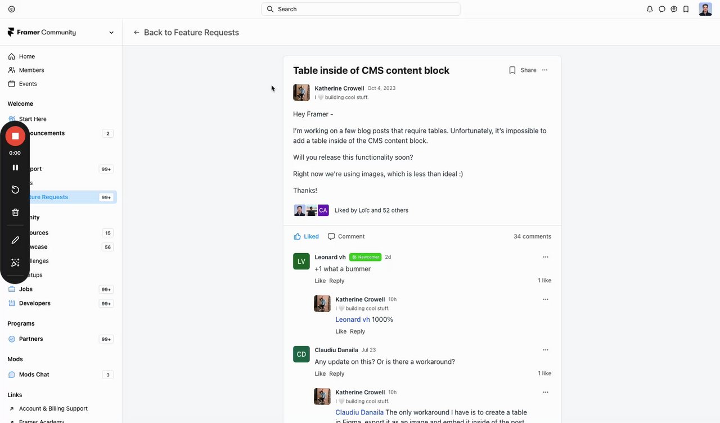
Task: Go back to Feature Requests
Action: click(x=186, y=33)
